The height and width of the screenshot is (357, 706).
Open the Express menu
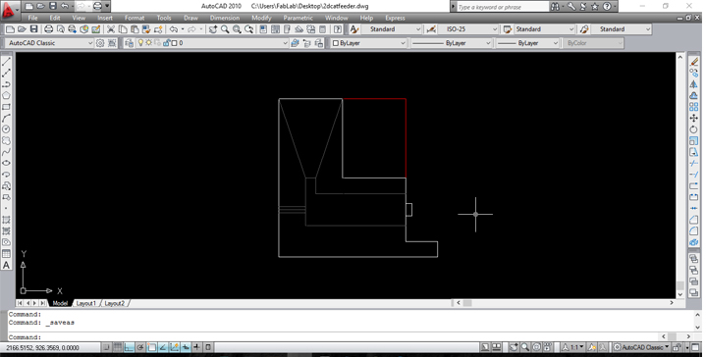[396, 18]
